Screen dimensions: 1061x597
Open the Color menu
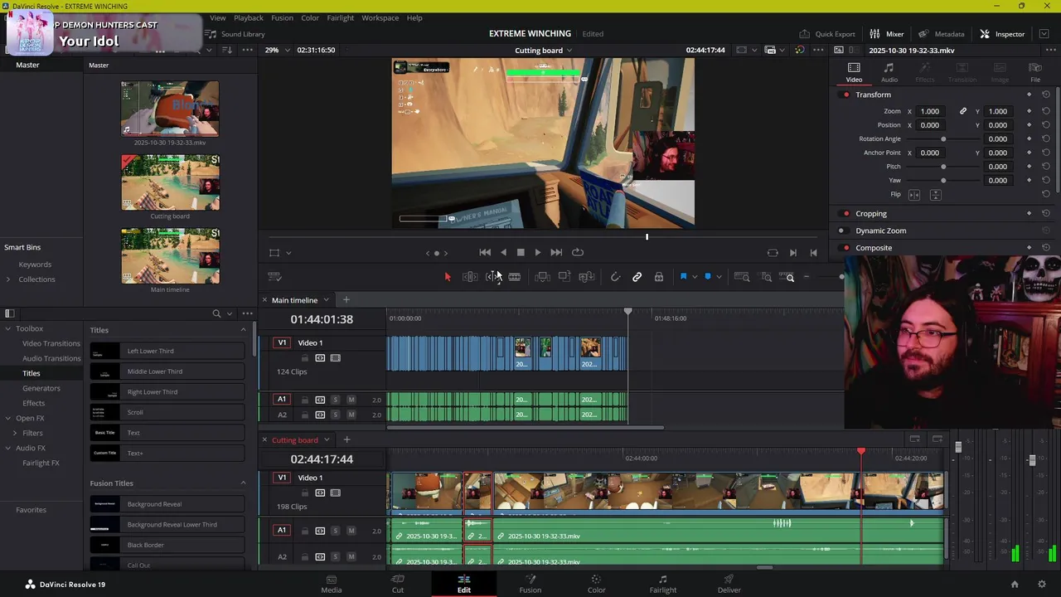[310, 17]
